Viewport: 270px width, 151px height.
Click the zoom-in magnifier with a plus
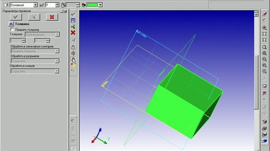click(x=265, y=28)
